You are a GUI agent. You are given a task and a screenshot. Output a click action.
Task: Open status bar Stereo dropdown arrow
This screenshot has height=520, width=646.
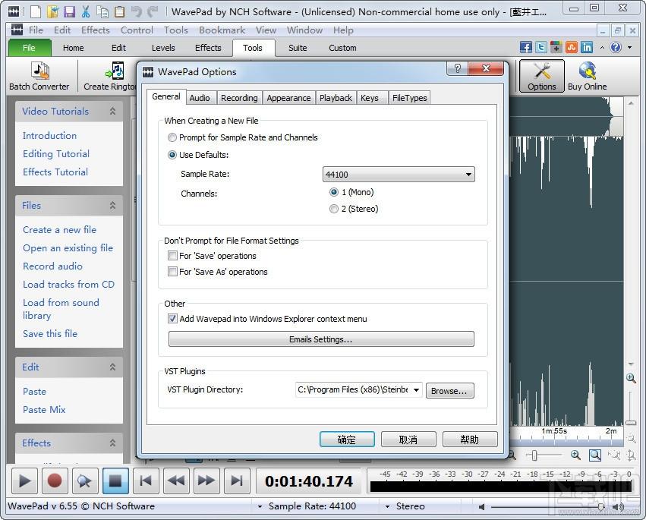(388, 506)
